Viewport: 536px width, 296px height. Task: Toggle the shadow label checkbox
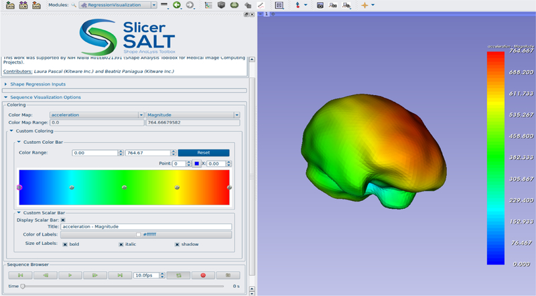(177, 244)
